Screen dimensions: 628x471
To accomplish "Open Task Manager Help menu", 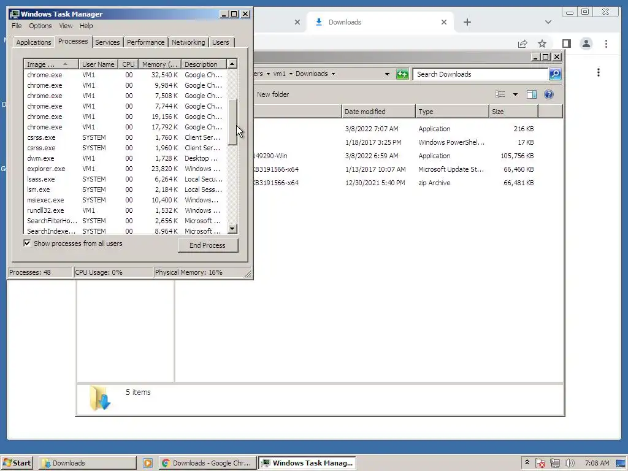I will [x=86, y=26].
